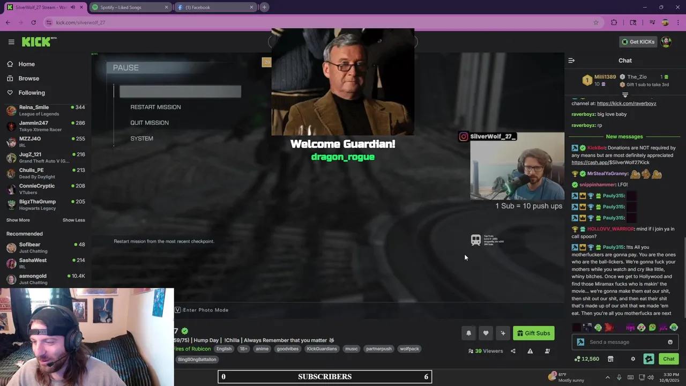Show hidden system tray icons
Viewport: 686px width, 386px height.
point(607,377)
